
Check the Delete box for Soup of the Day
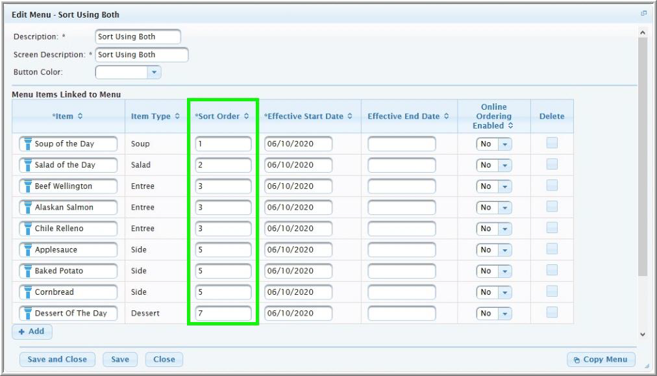point(552,144)
